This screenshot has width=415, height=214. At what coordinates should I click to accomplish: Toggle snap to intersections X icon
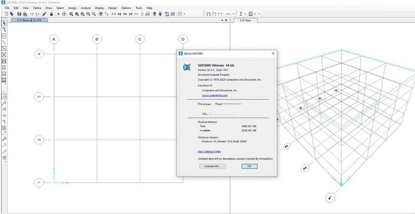[x=4, y=109]
